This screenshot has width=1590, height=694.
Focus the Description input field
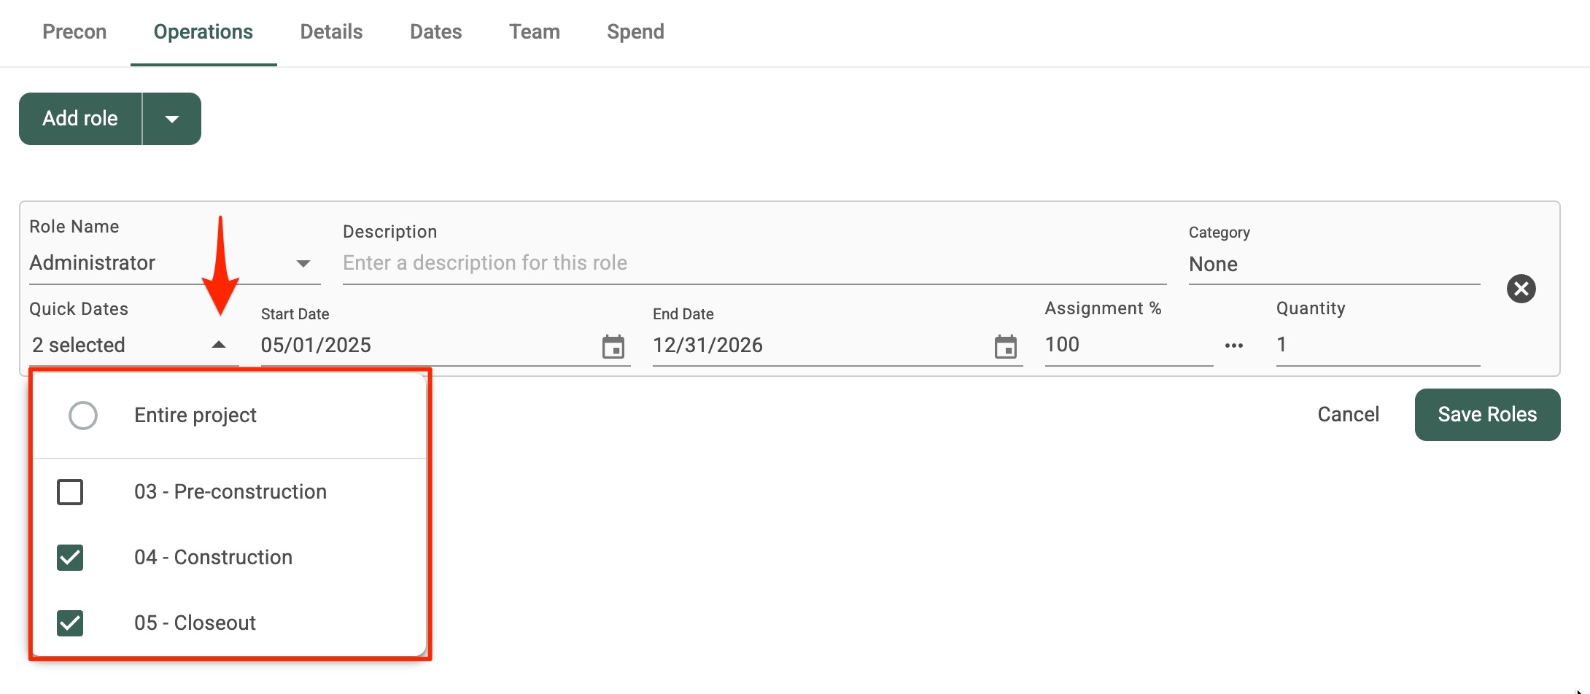click(754, 263)
